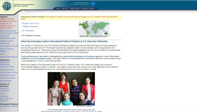Click the Center on Philanthropy circular logo
The image size is (197, 112).
coord(6,5)
